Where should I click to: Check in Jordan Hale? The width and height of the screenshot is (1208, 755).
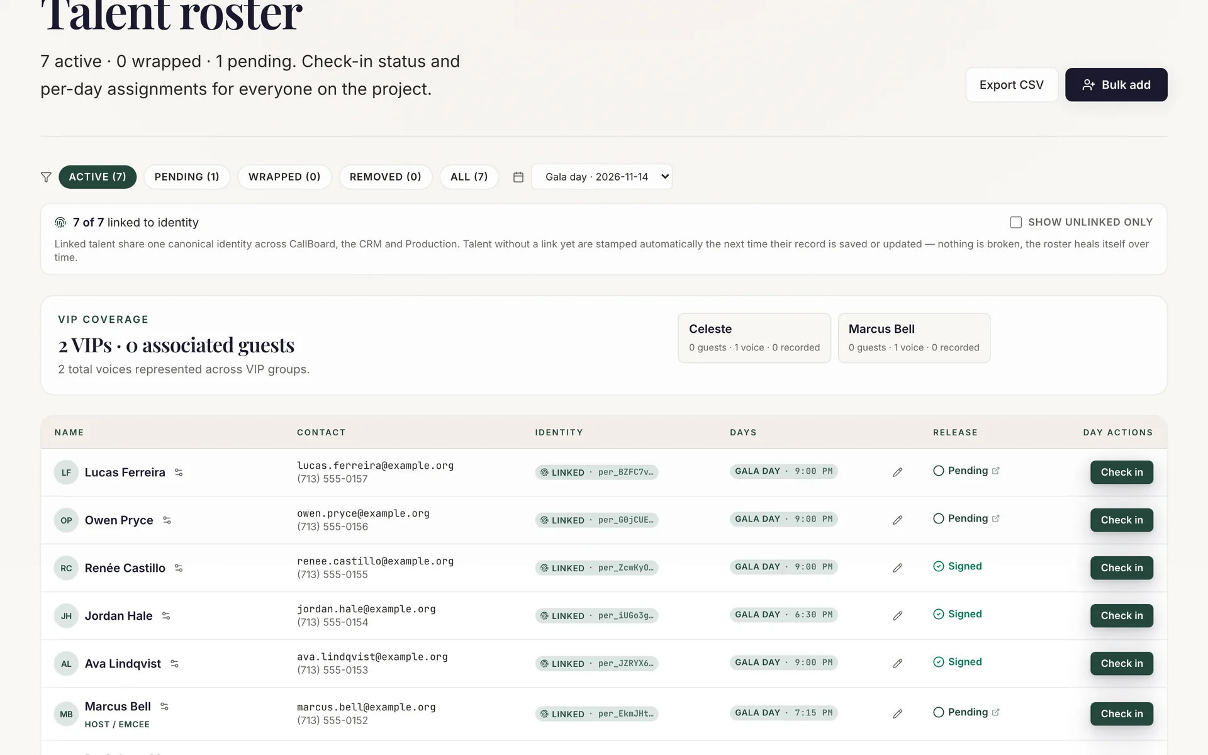pos(1122,616)
